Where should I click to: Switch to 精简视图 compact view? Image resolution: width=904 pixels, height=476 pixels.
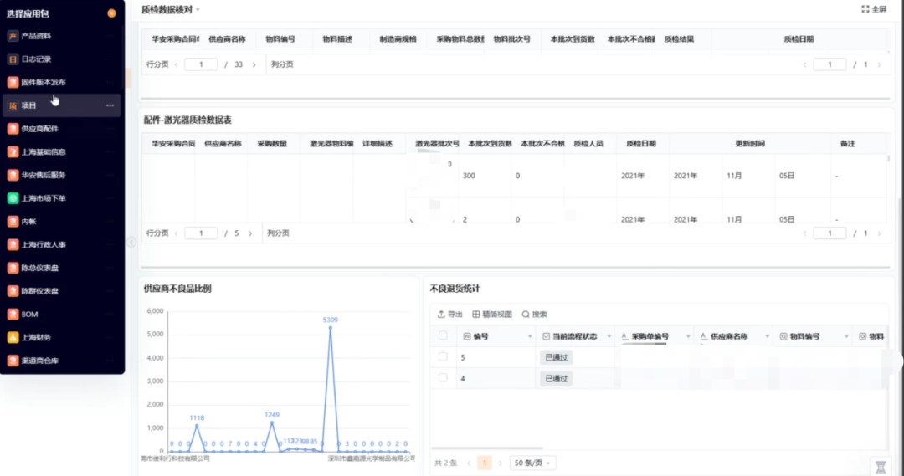(x=492, y=314)
